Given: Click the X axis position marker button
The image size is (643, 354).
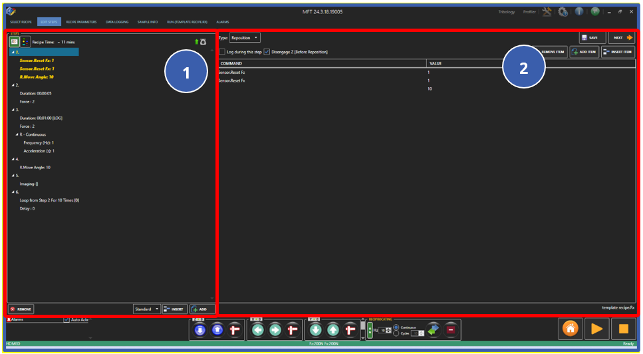Looking at the screenshot, I should tap(293, 330).
